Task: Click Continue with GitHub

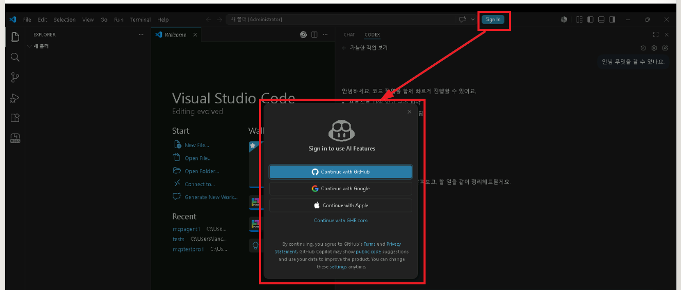Action: coord(341,172)
